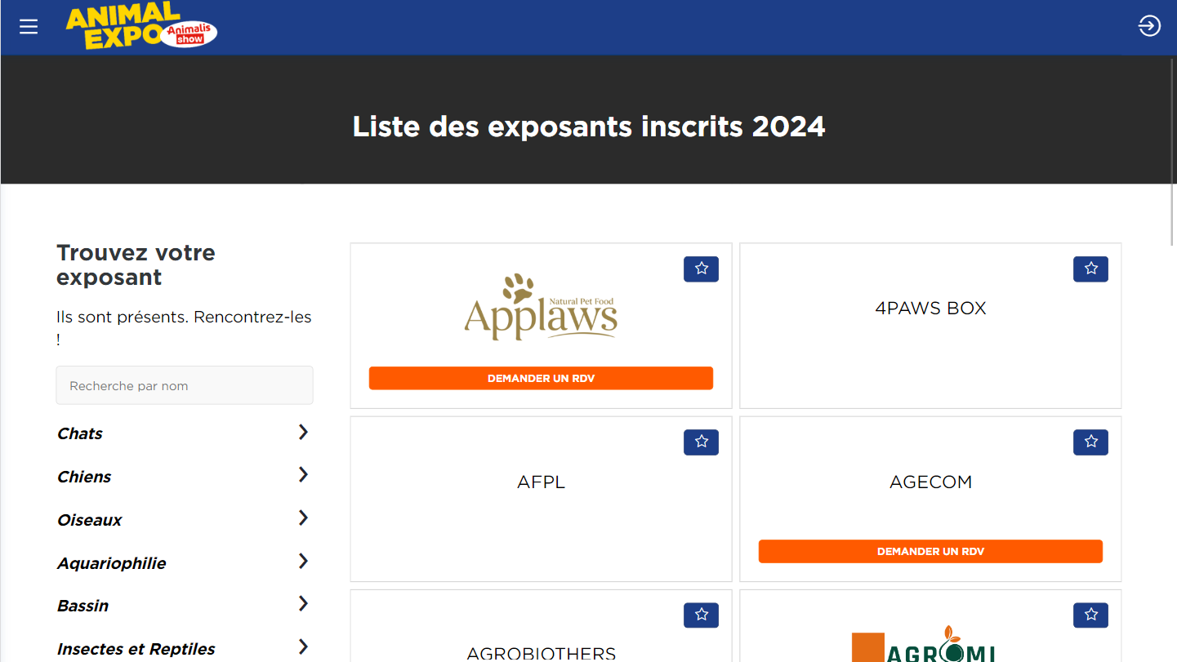Open the hamburger menu
1177x662 pixels.
29,27
